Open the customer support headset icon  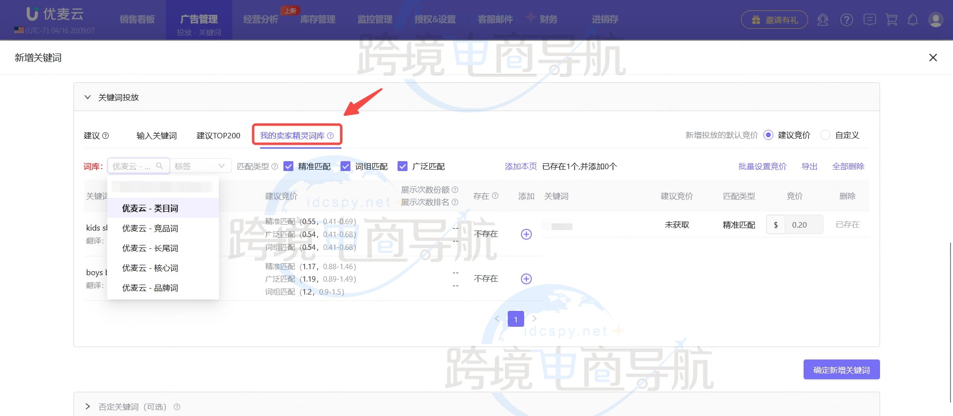822,20
